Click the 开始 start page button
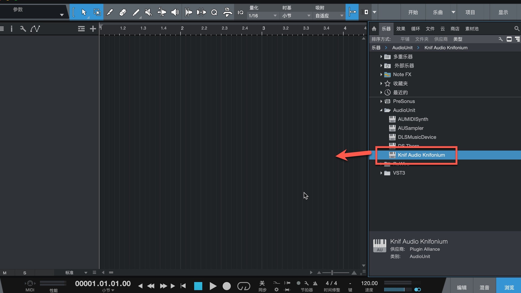Viewport: 521px width, 293px height. 413,12
